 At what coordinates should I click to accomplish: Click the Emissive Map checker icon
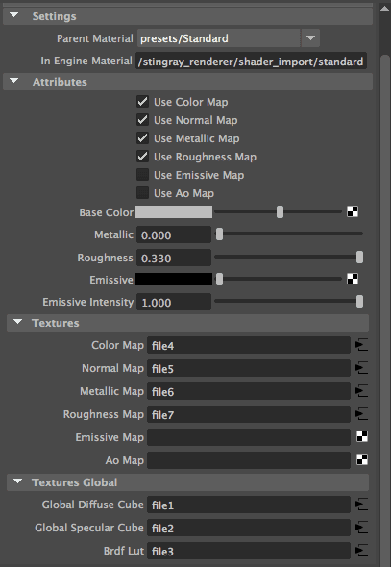362,437
